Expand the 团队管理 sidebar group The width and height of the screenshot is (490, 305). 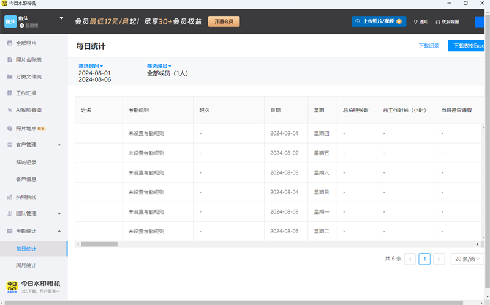pos(59,213)
